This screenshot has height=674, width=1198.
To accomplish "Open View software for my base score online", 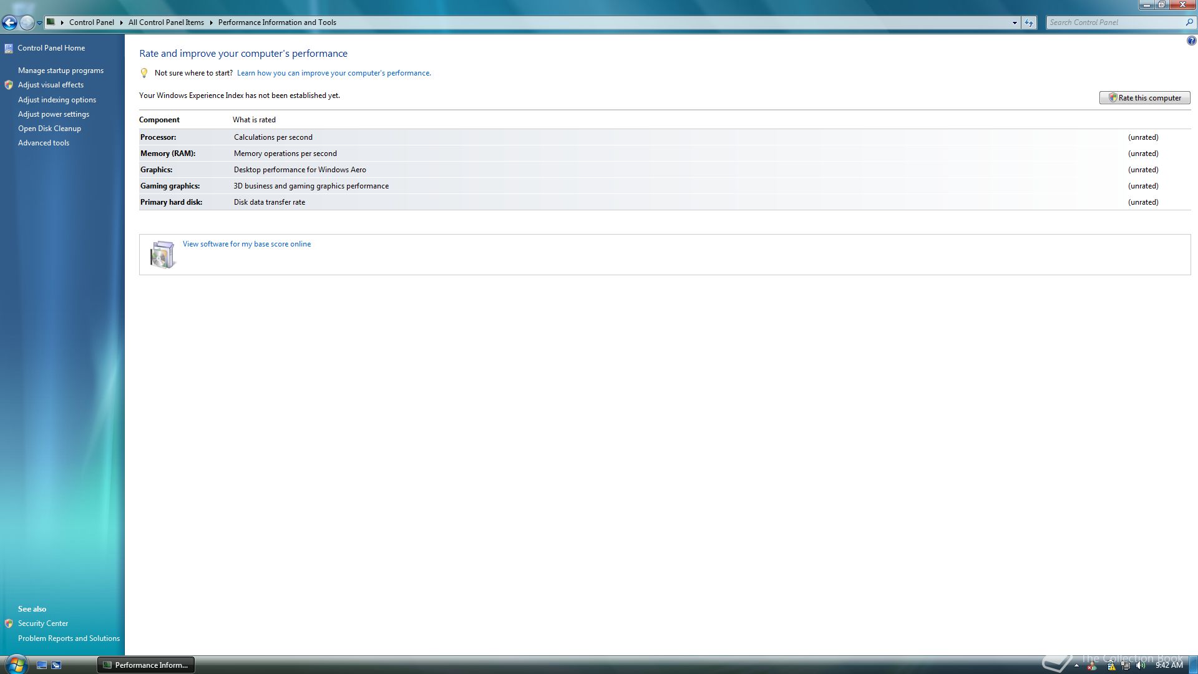I will (246, 244).
